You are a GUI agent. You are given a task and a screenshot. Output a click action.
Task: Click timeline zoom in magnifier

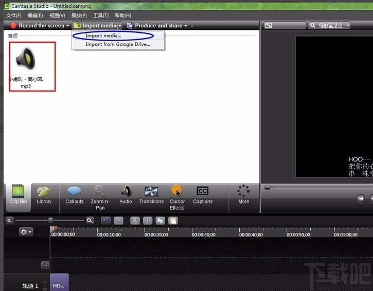pyautogui.click(x=90, y=221)
